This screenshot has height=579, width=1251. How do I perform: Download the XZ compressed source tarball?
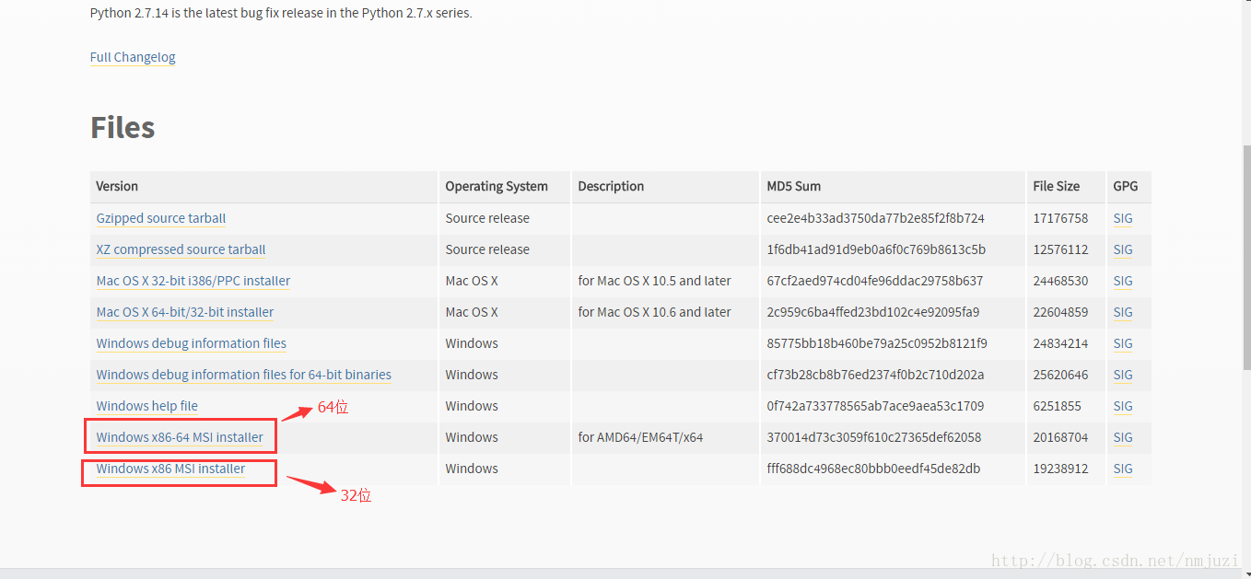[x=181, y=249]
